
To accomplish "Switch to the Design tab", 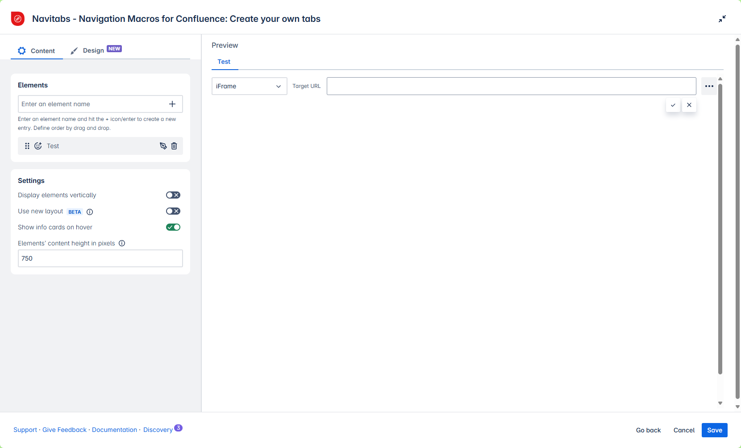I will point(93,50).
